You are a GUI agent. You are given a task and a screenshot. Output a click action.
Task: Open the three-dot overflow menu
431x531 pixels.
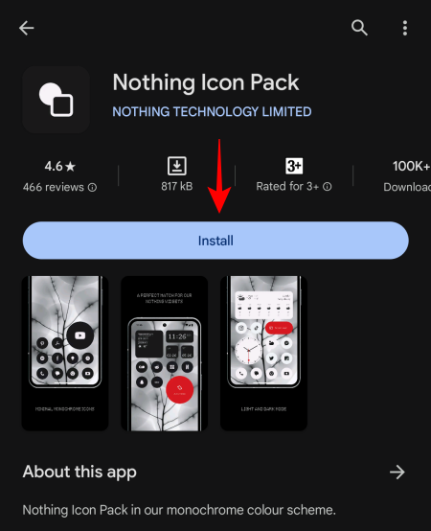[x=404, y=28]
